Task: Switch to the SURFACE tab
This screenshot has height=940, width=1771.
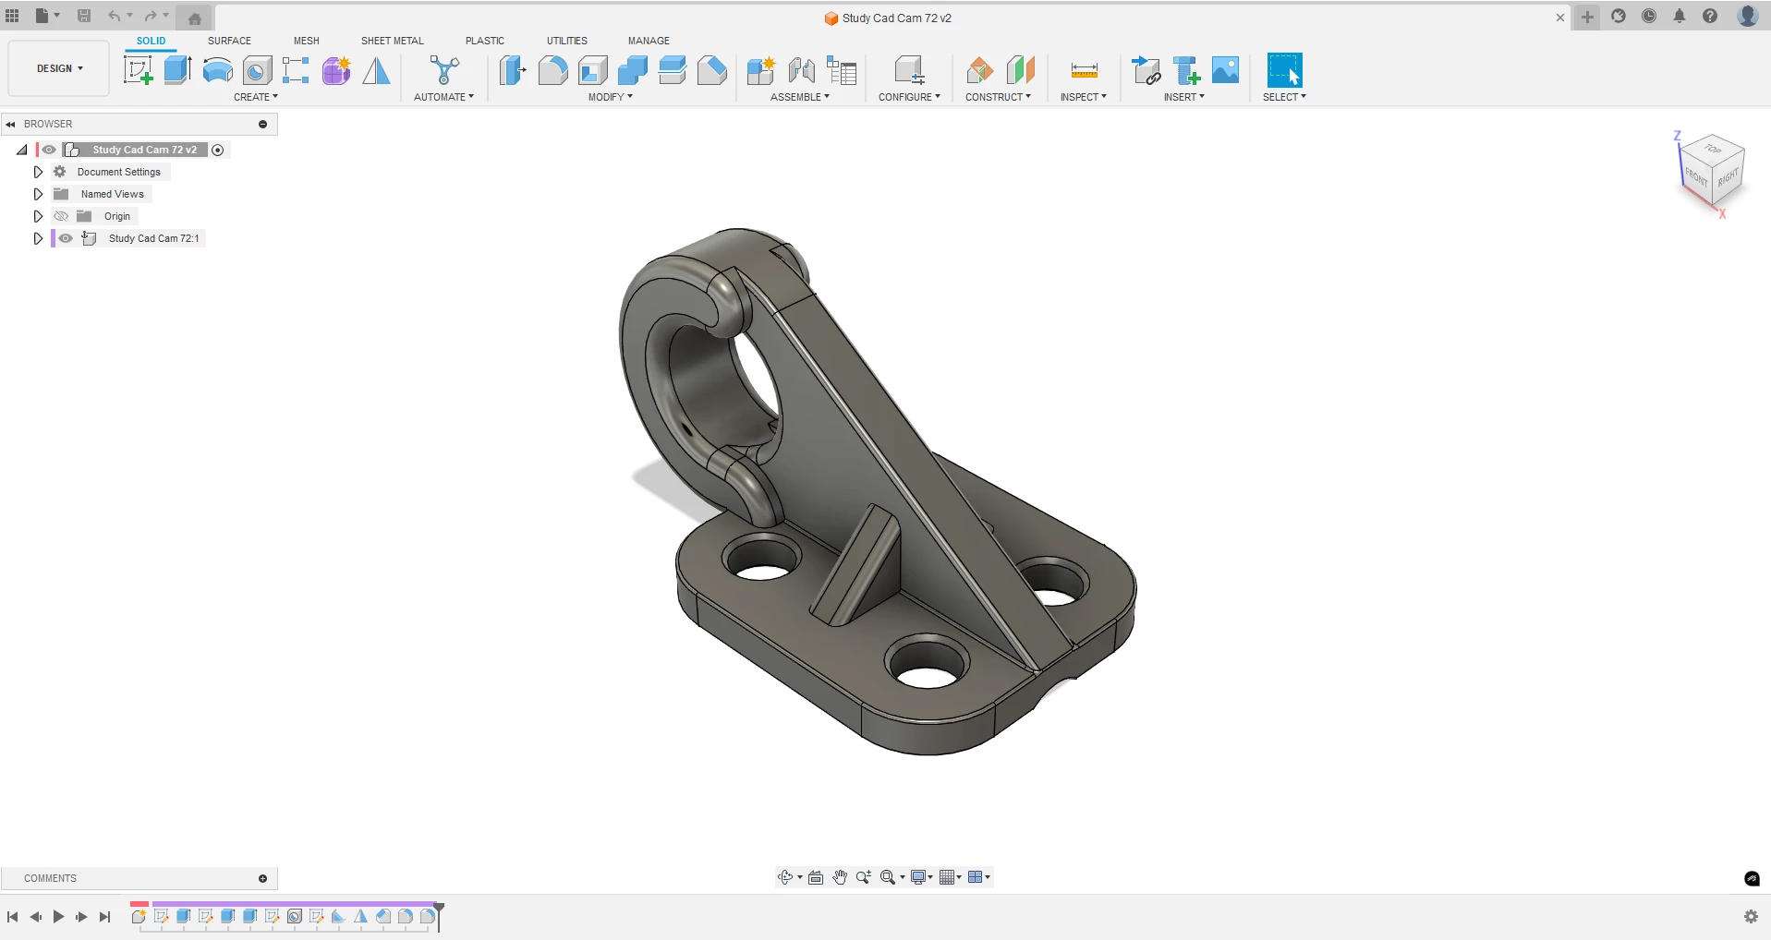Action: pos(229,41)
